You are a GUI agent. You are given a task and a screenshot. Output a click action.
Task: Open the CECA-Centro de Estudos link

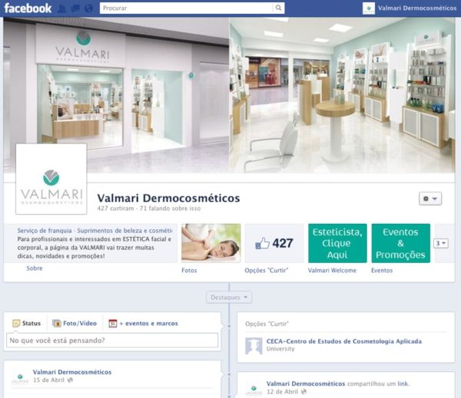click(344, 341)
